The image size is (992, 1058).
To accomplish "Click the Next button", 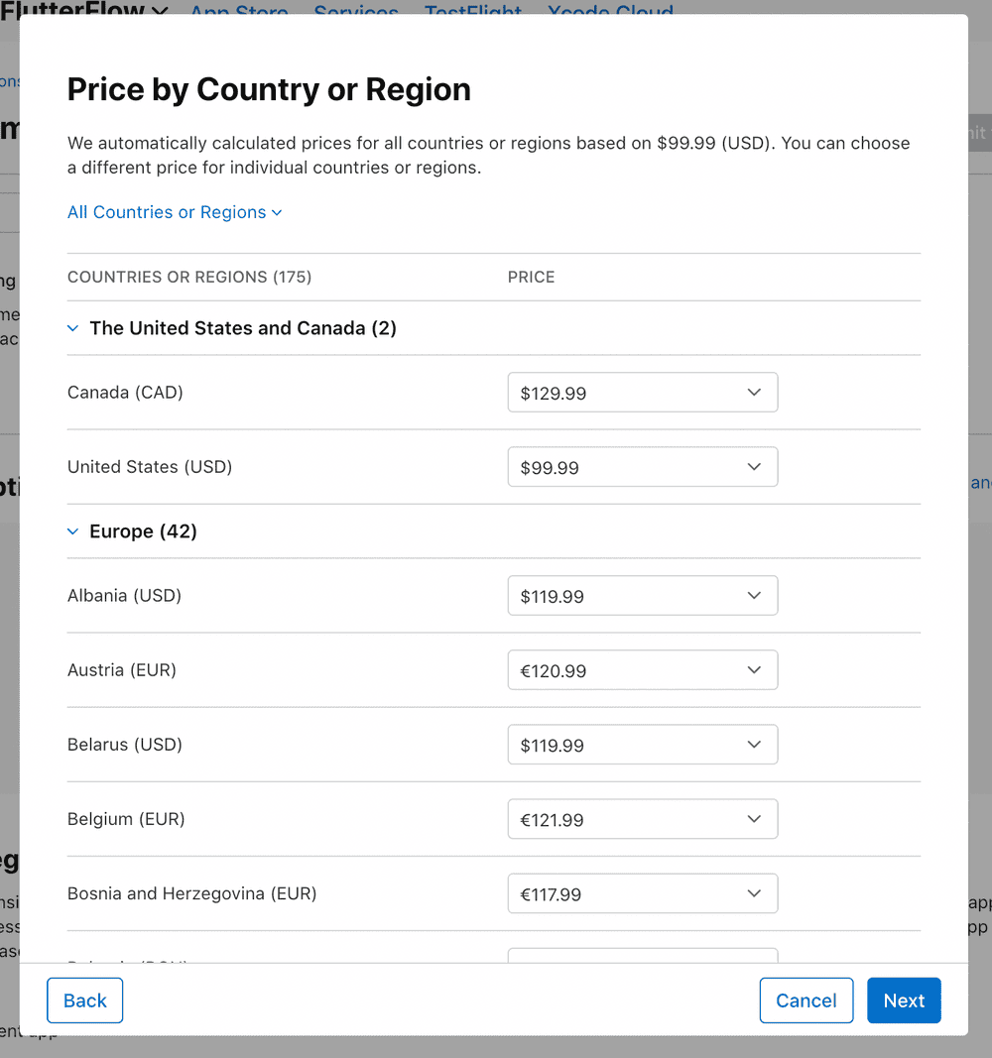I will [904, 1000].
